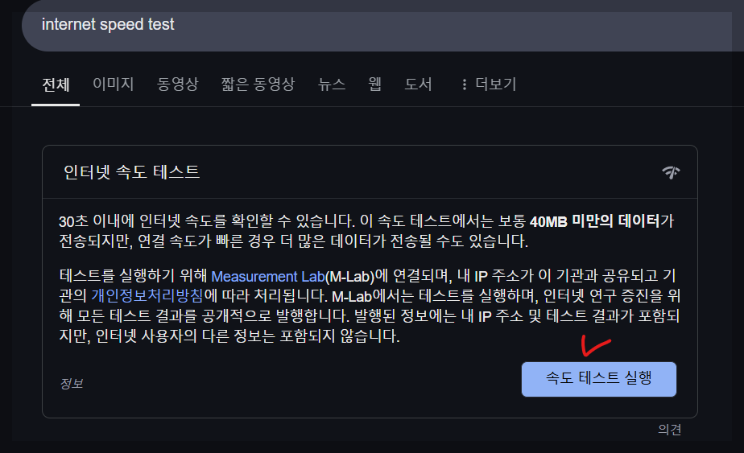Click the M-Lab paragraph mentioning IP 주소
Viewport: 744px width, 453px height.
click(x=370, y=306)
